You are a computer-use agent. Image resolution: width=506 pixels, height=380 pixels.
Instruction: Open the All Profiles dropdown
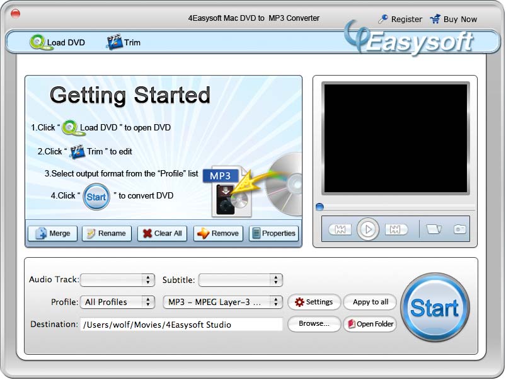point(118,302)
